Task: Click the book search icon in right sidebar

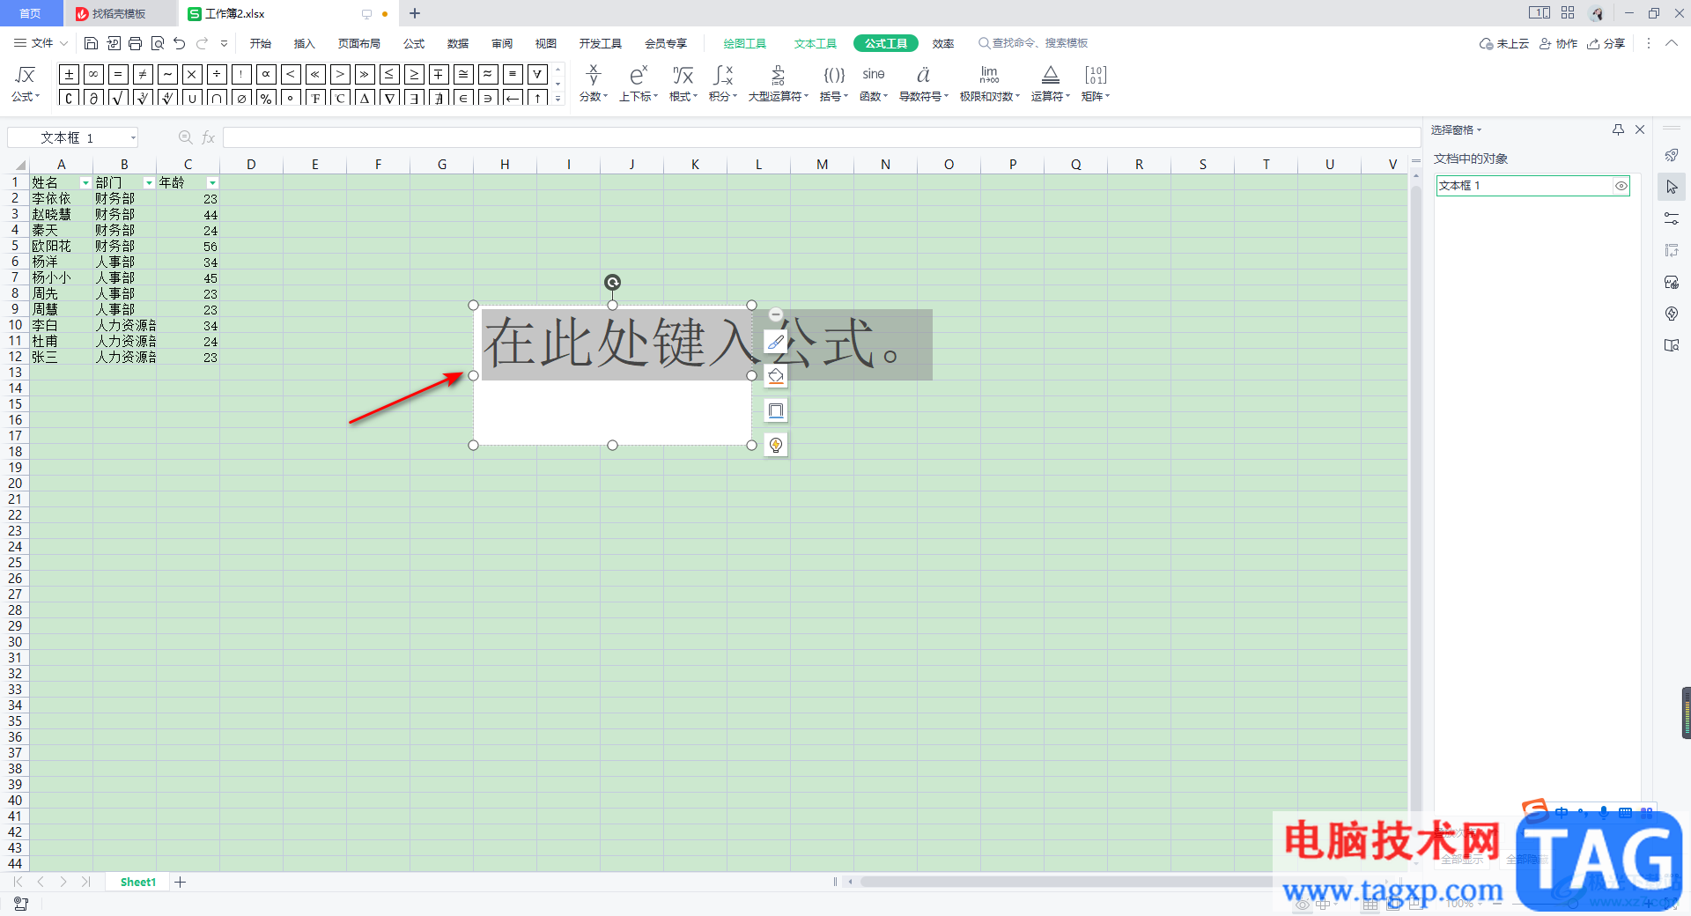Action: click(x=1672, y=345)
